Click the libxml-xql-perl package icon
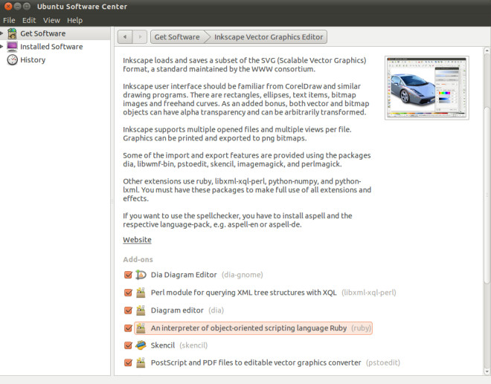491x384 pixels. tap(141, 293)
